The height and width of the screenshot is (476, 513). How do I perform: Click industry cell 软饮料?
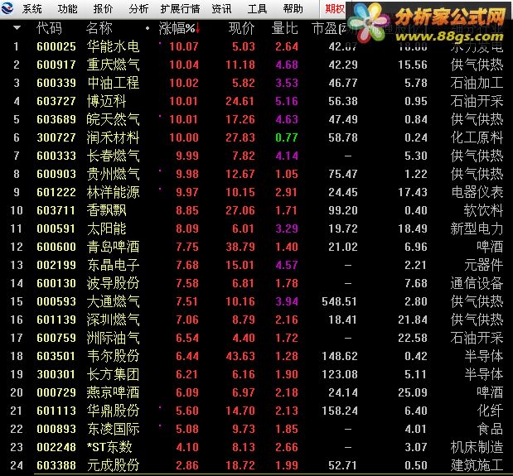[483, 210]
